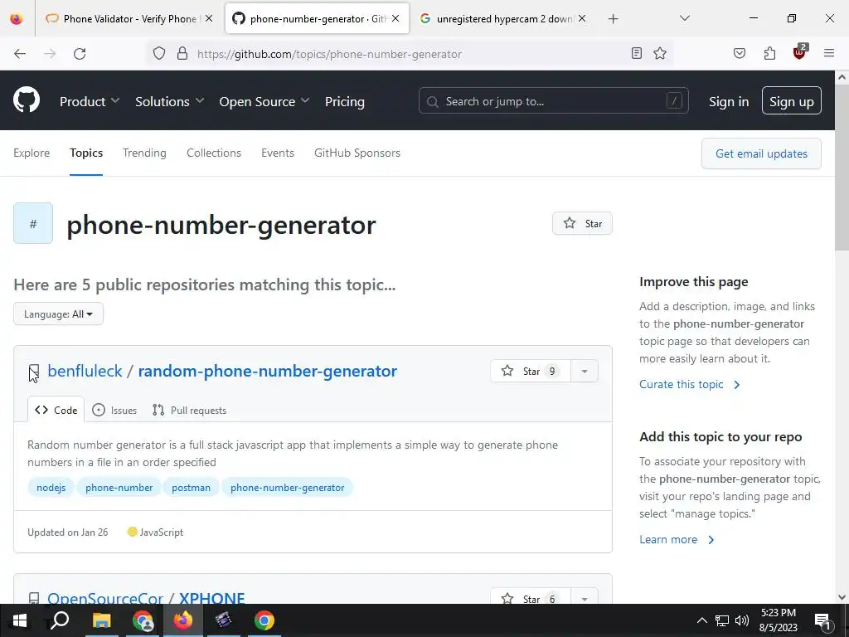Open the Windows Start menu

click(20, 620)
